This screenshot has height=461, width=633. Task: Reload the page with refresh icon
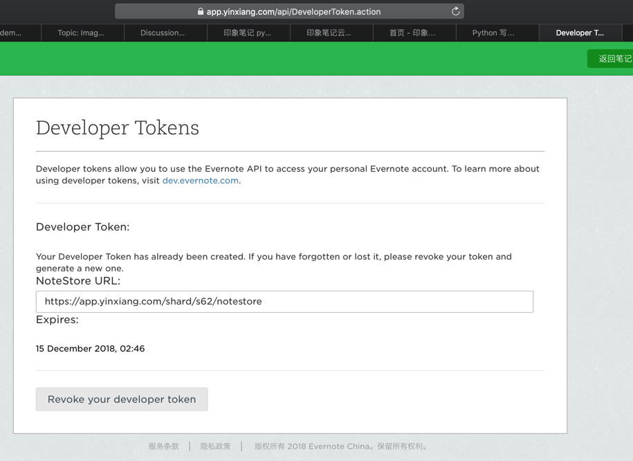point(455,12)
